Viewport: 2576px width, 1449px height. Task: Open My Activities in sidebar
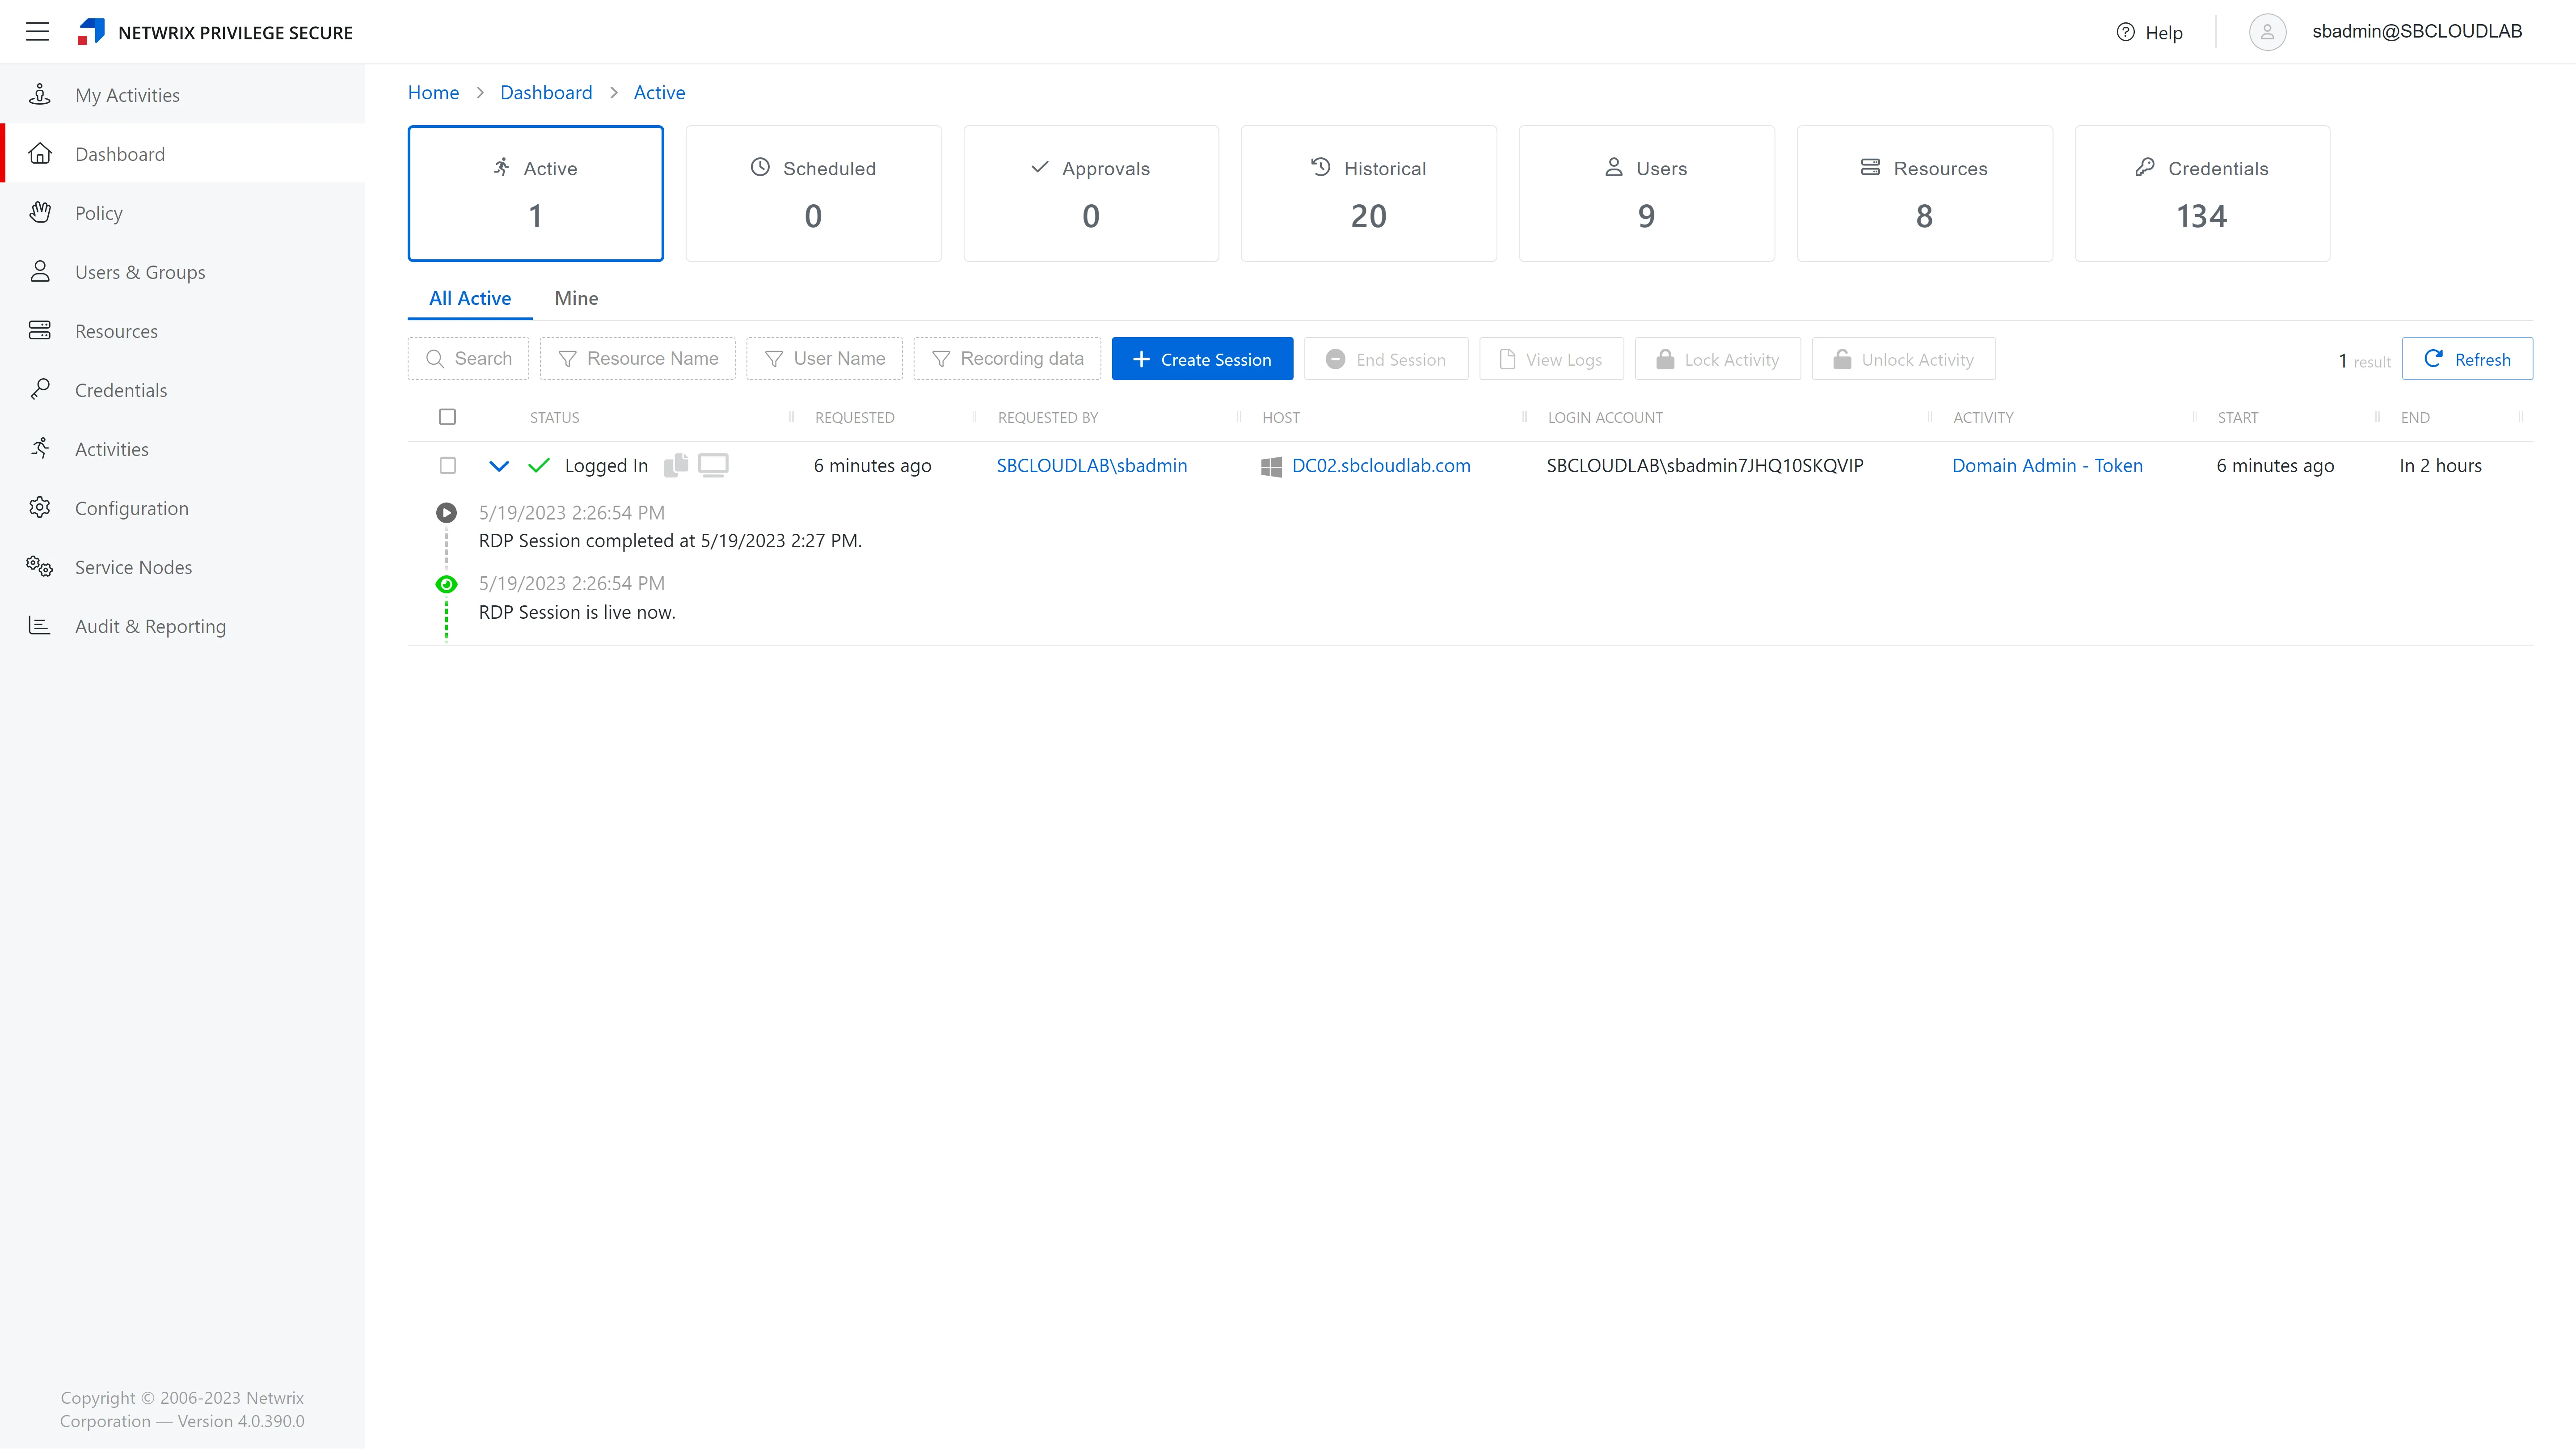pos(182,95)
